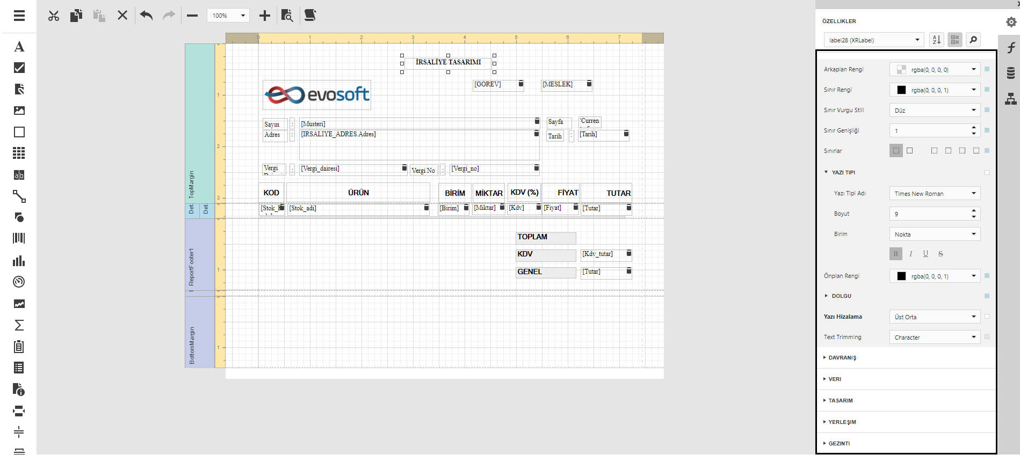Open the hamburger main menu
This screenshot has width=1020, height=455.
coord(19,16)
